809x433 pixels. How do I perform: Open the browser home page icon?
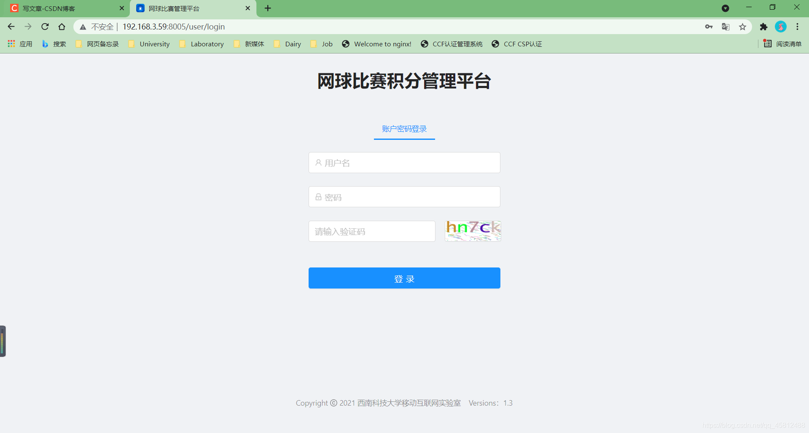62,27
